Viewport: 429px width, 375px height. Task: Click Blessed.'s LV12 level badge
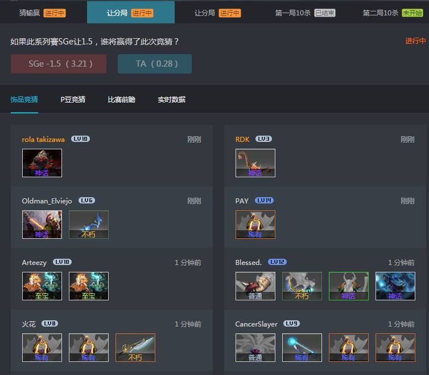278,262
